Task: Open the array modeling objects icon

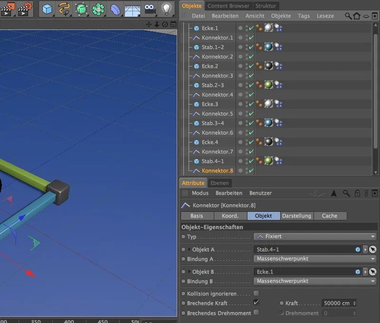Action: 98,9
